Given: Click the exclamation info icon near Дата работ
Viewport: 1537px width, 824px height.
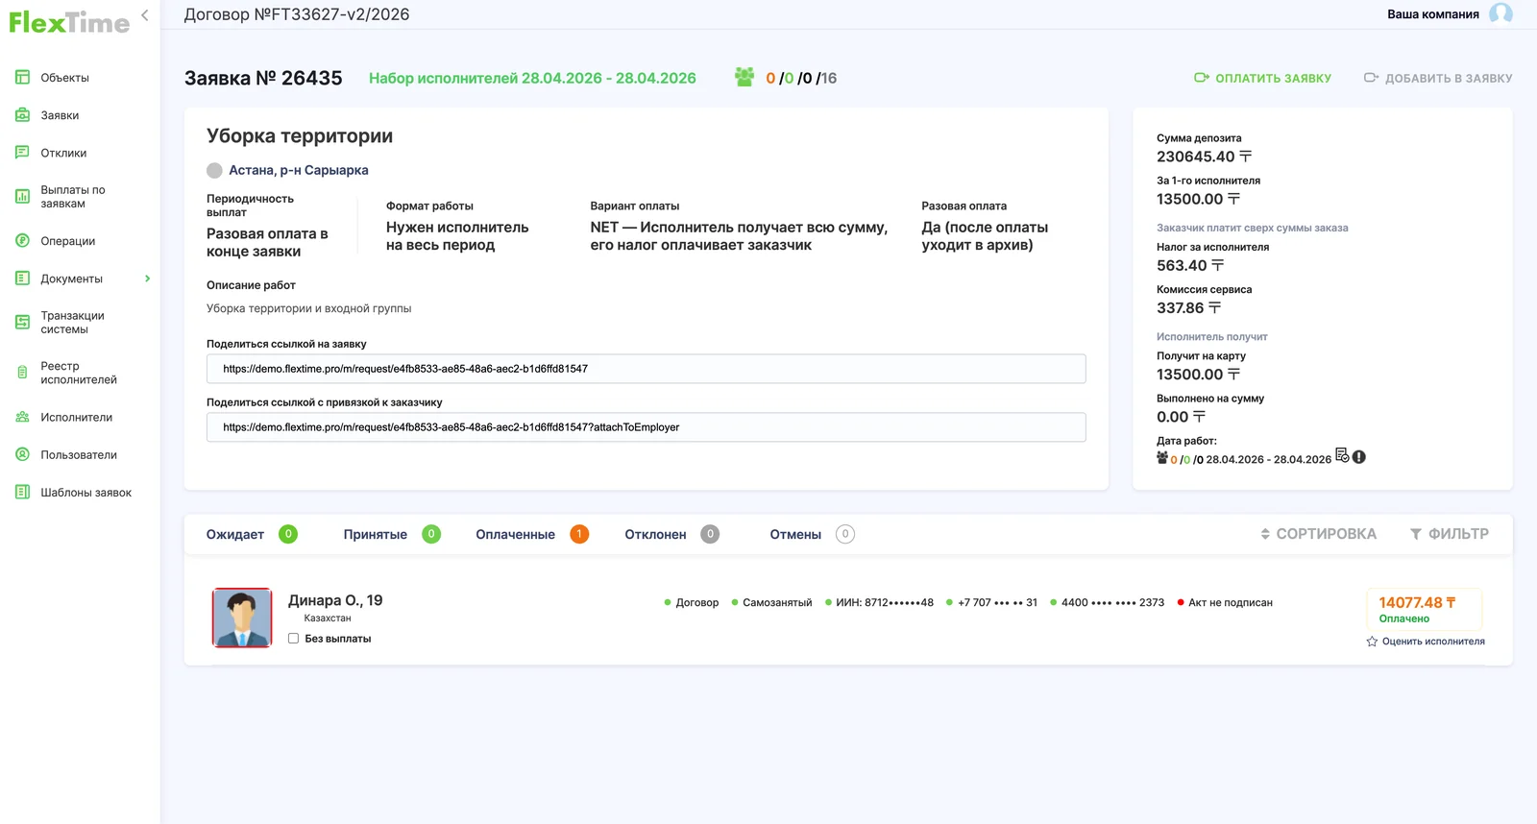Looking at the screenshot, I should click(1359, 457).
